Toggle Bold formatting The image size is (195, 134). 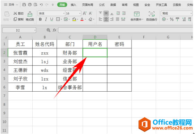pos(40,19)
